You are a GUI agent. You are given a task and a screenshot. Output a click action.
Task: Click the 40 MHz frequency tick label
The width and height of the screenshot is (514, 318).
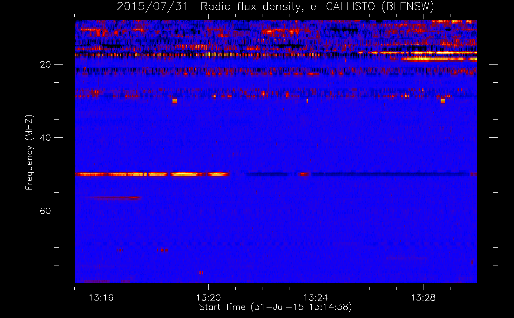pos(45,138)
